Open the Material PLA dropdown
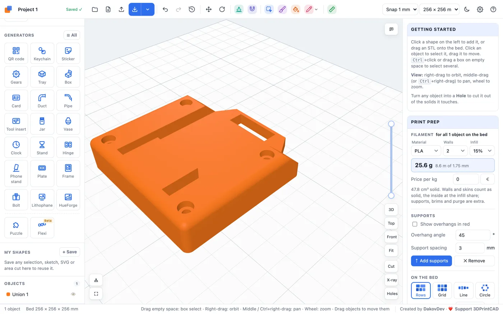This screenshot has height=314, width=503. coord(426,151)
